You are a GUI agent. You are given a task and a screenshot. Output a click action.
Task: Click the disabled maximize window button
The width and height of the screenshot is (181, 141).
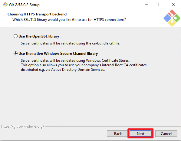[160, 5]
